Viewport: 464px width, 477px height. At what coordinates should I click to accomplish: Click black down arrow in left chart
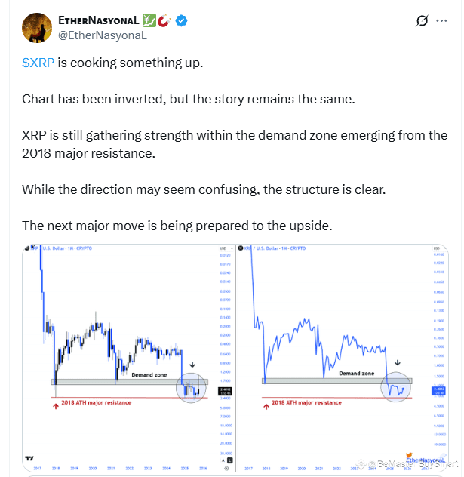coord(192,365)
